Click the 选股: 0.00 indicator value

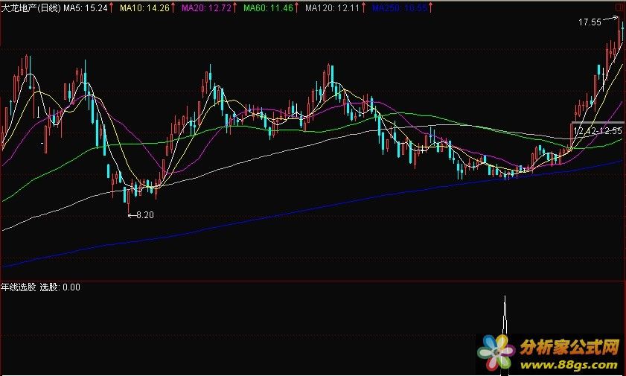click(60, 287)
